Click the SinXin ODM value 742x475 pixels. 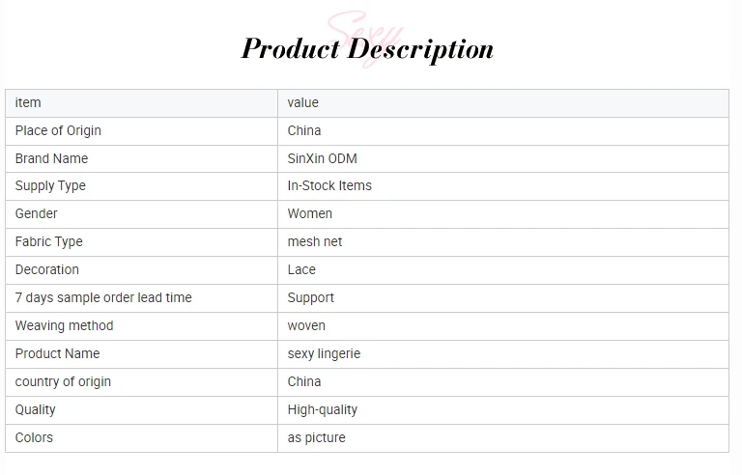322,158
